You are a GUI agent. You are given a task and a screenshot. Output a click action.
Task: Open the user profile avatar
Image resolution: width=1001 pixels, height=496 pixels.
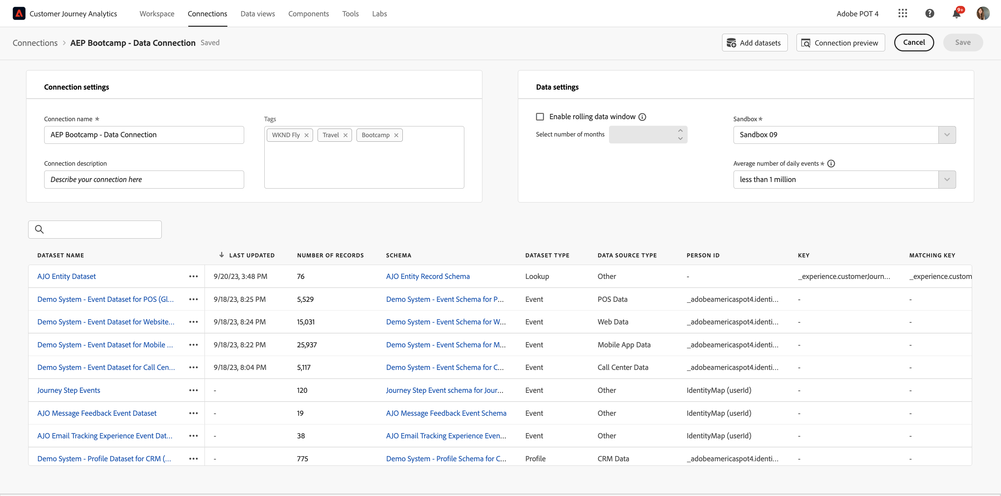[983, 14]
